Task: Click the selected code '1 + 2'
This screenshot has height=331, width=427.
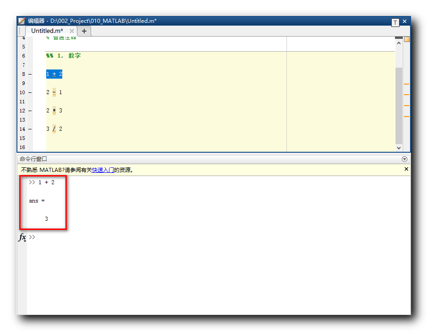Action: pos(54,74)
